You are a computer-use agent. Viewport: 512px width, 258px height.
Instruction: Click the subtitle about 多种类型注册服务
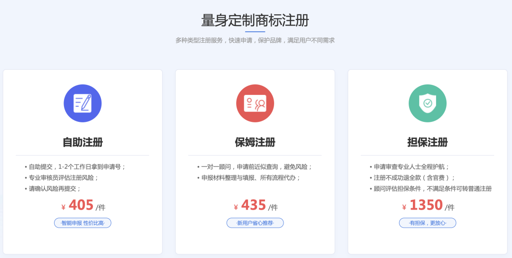(x=255, y=40)
